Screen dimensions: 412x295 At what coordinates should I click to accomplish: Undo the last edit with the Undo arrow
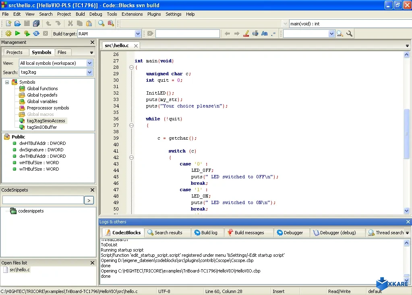[x=49, y=23]
